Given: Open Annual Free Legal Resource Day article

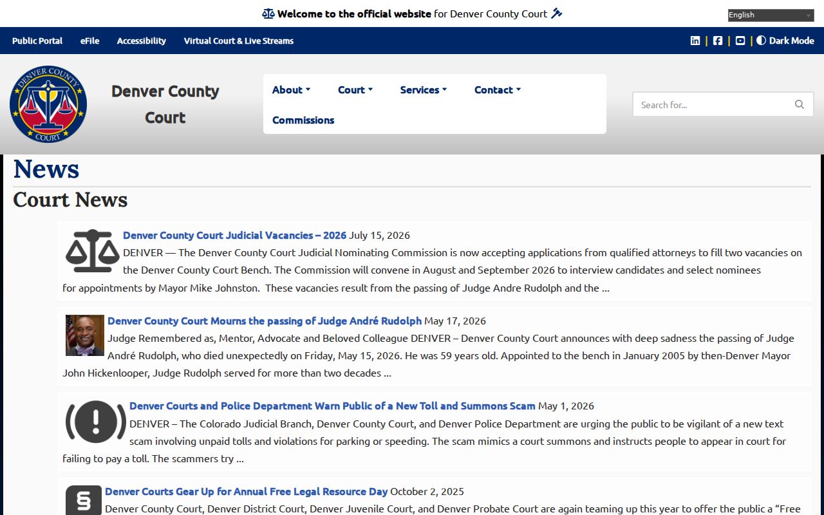Looking at the screenshot, I should pyautogui.click(x=247, y=491).
